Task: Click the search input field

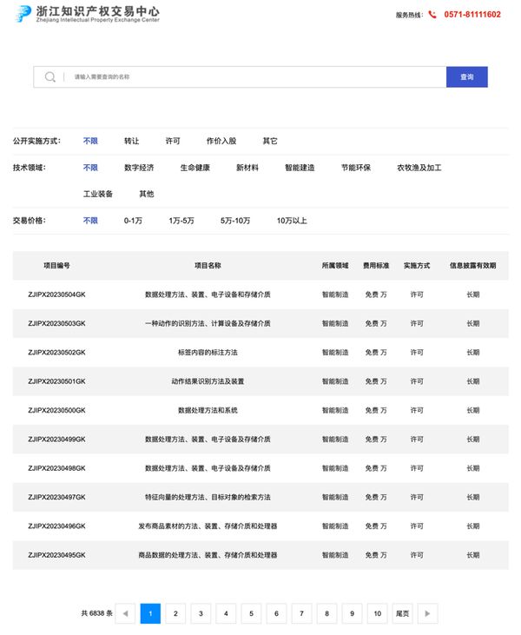Action: [x=252, y=76]
